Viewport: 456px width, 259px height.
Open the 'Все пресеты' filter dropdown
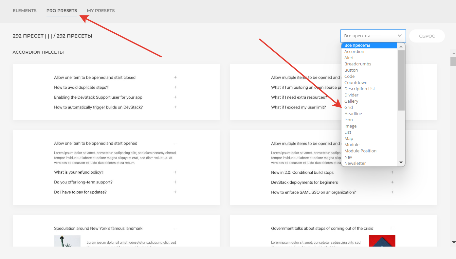tap(373, 36)
